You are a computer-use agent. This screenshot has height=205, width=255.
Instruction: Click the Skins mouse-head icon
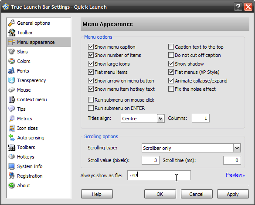pyautogui.click(x=11, y=52)
